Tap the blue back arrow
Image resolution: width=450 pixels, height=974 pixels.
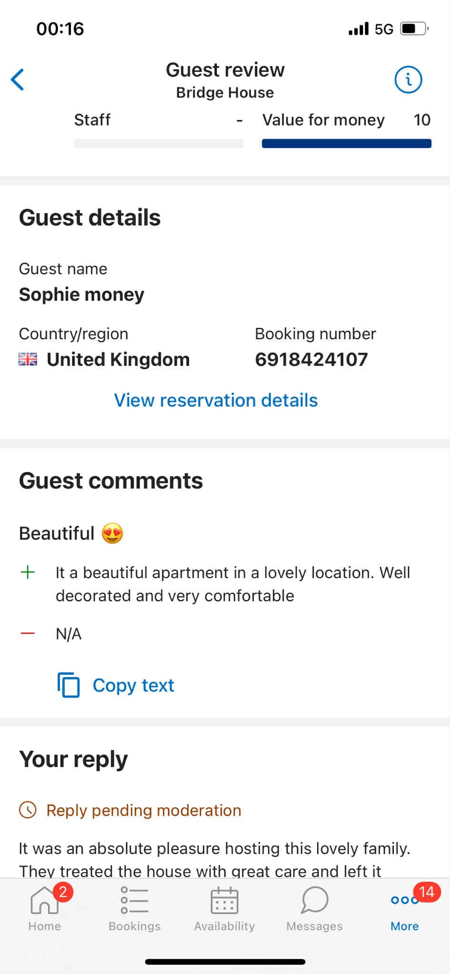tap(18, 79)
